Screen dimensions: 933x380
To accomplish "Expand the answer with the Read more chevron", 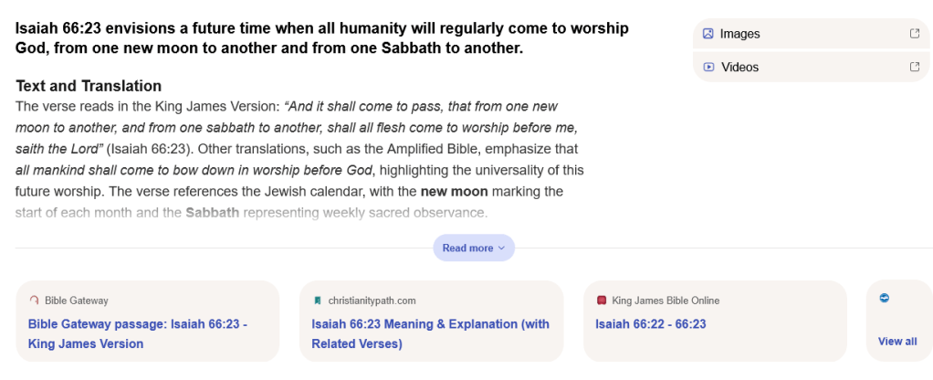I will (x=501, y=248).
